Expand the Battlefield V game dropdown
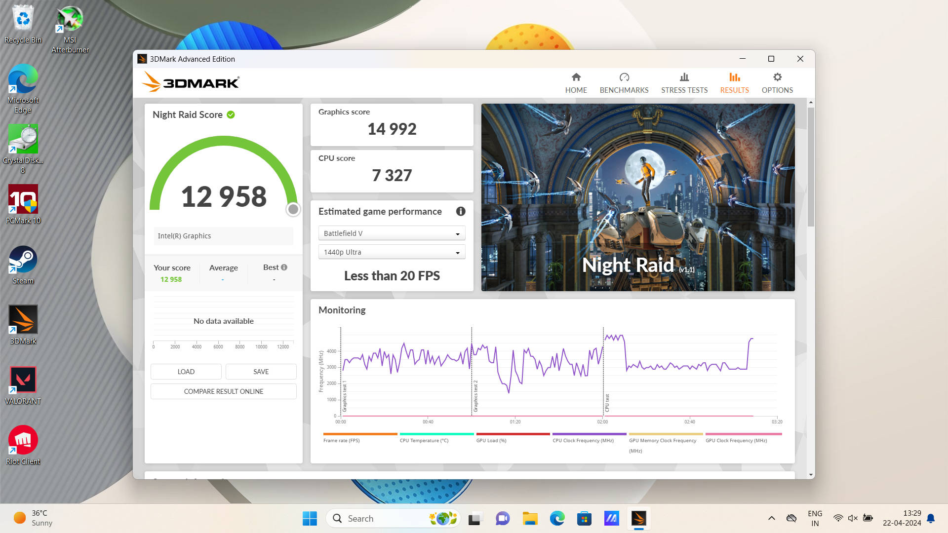The width and height of the screenshot is (948, 533). click(392, 233)
